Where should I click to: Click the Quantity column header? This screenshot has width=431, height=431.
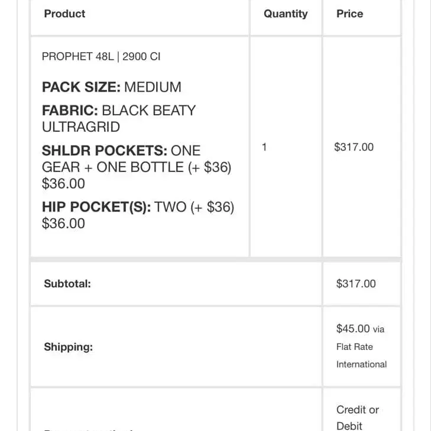[286, 14]
